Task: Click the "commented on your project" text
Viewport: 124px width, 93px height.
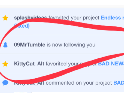Action: [79, 83]
